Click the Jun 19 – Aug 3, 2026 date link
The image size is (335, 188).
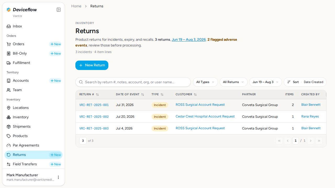click(x=189, y=40)
